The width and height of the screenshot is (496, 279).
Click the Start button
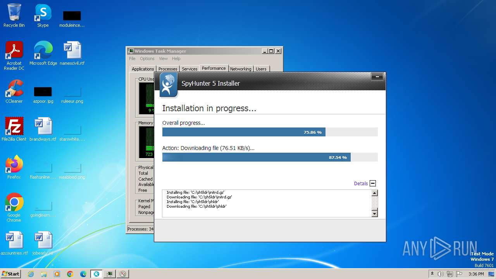(x=11, y=274)
